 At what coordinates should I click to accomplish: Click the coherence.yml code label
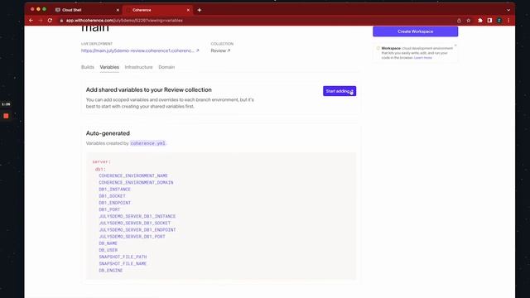click(x=147, y=143)
